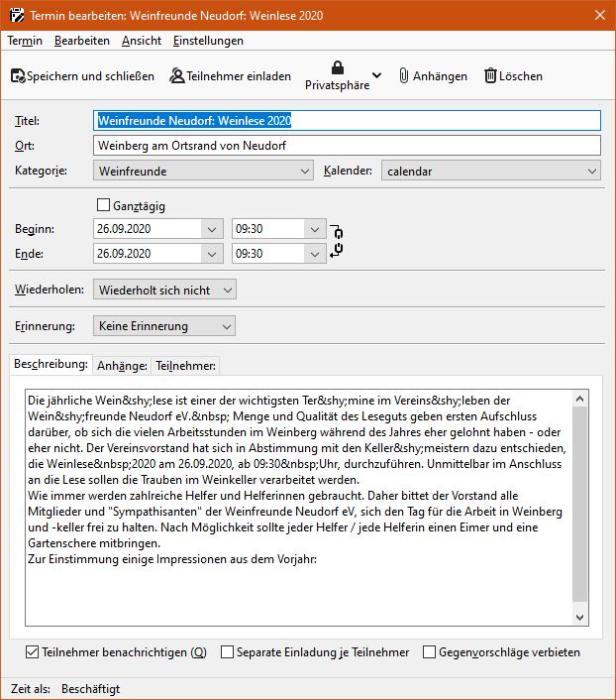Open the Erinnerung dropdown list
Viewport: 616px width, 700px height.
pos(165,325)
